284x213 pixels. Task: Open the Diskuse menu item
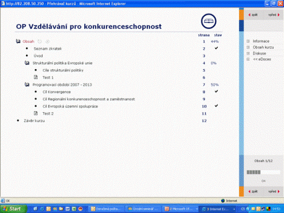(260, 53)
